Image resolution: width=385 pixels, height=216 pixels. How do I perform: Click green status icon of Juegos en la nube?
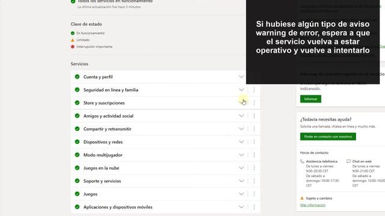(77, 168)
